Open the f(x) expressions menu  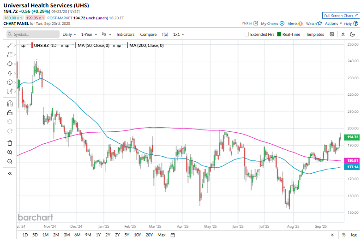[x=165, y=34]
